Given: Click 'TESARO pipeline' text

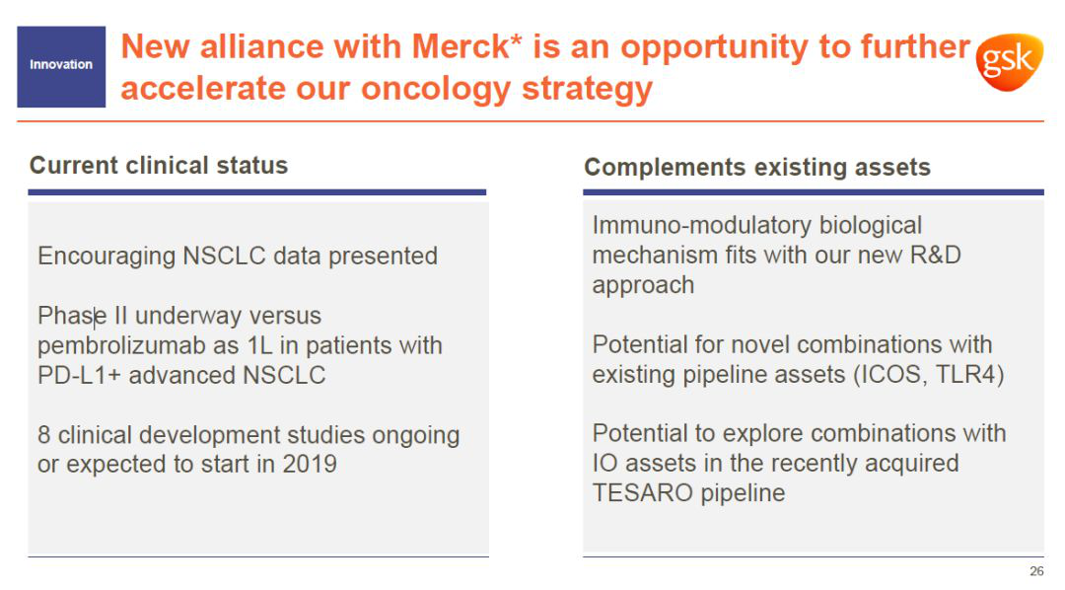Looking at the screenshot, I should (x=688, y=492).
